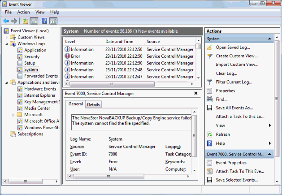Switch to the Details tab
This screenshot has height=195, width=282.
tap(93, 104)
